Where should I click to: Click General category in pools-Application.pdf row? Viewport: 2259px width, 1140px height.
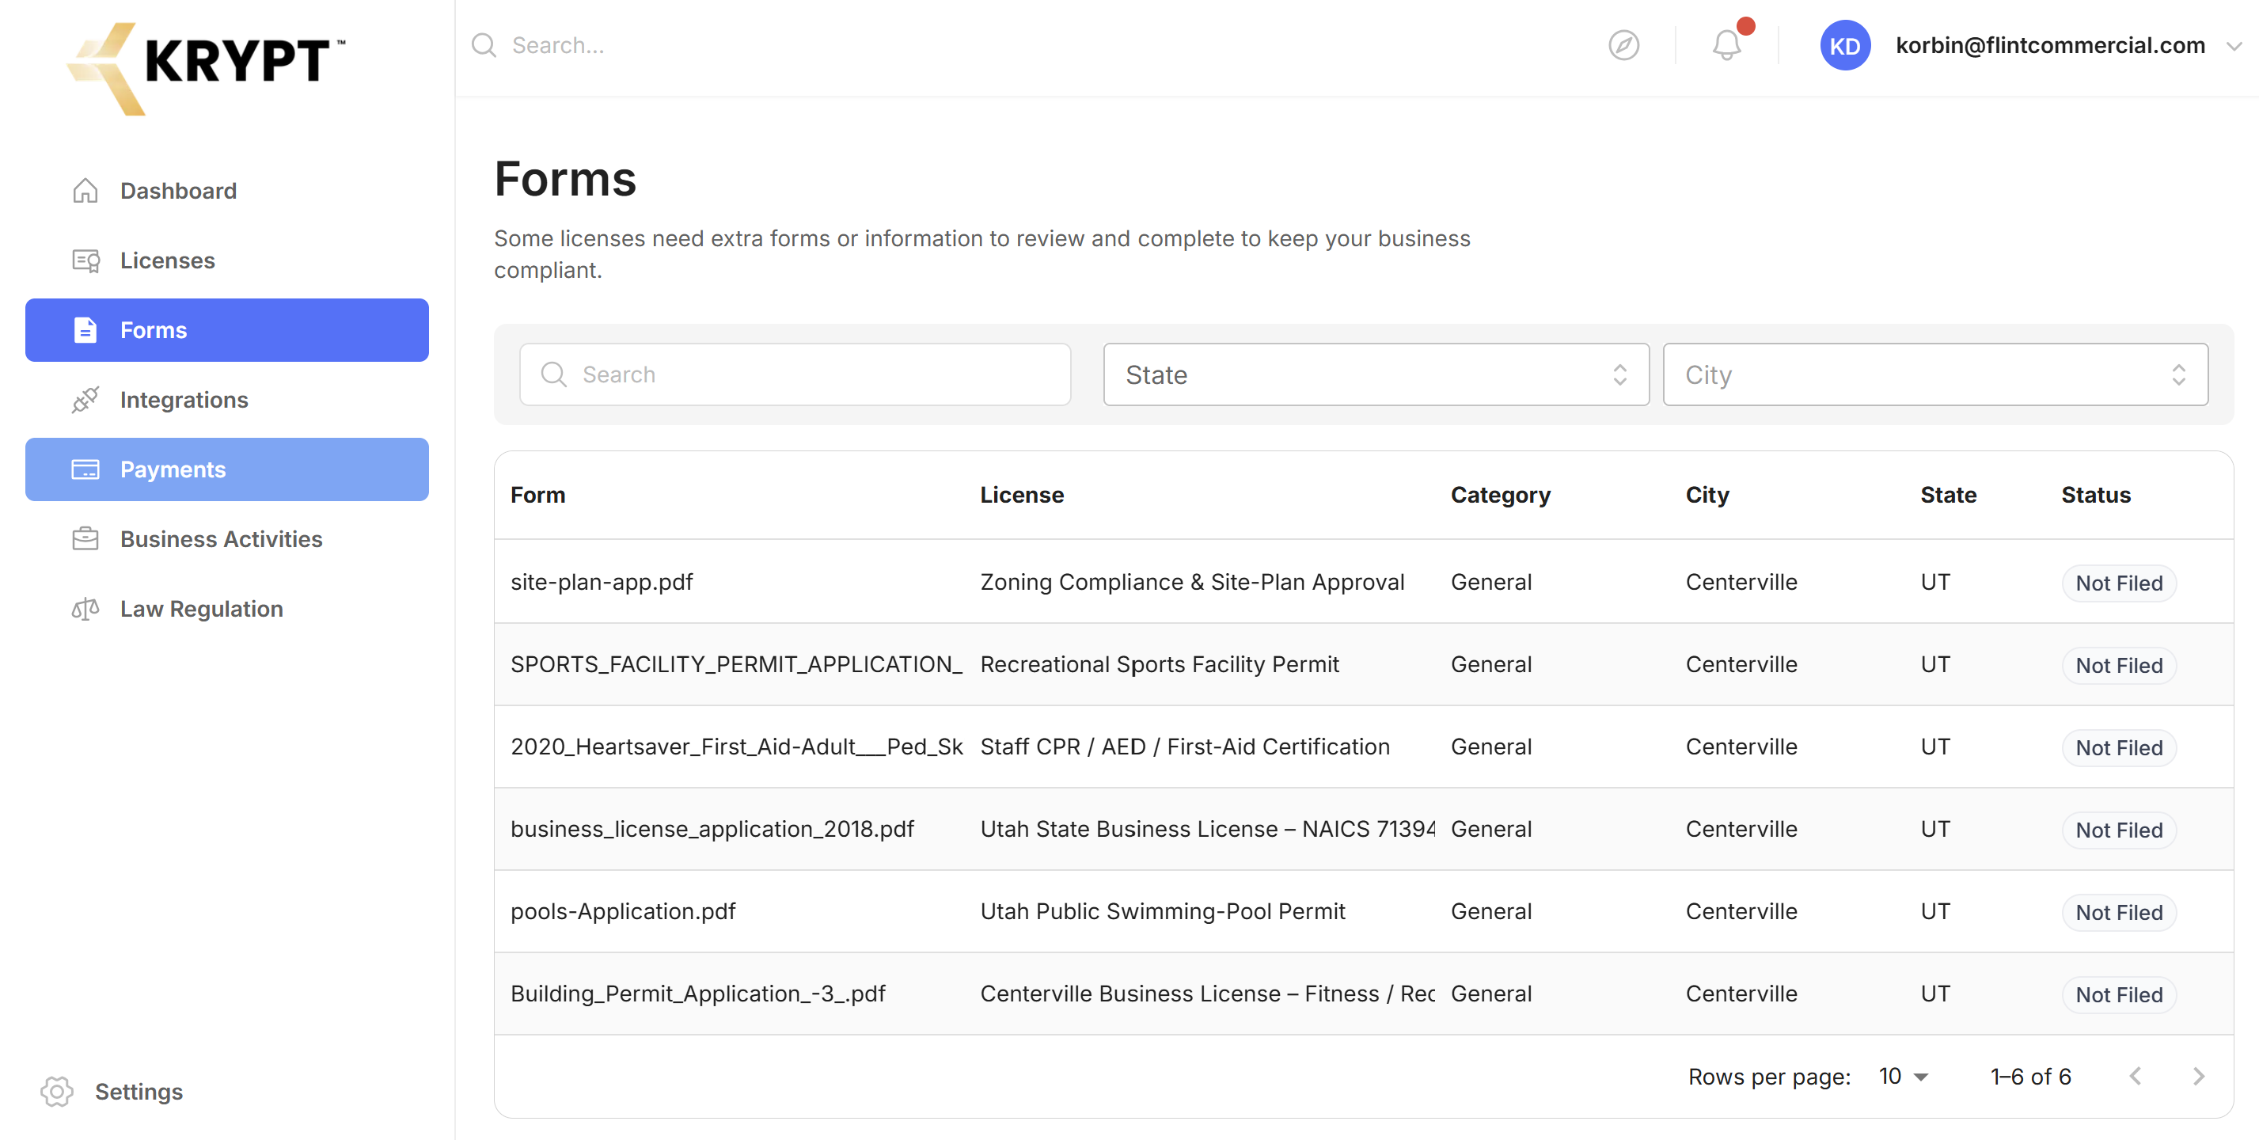click(x=1490, y=911)
